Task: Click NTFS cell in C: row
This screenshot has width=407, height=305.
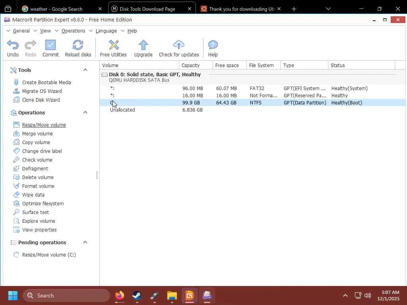Action: coord(256,103)
